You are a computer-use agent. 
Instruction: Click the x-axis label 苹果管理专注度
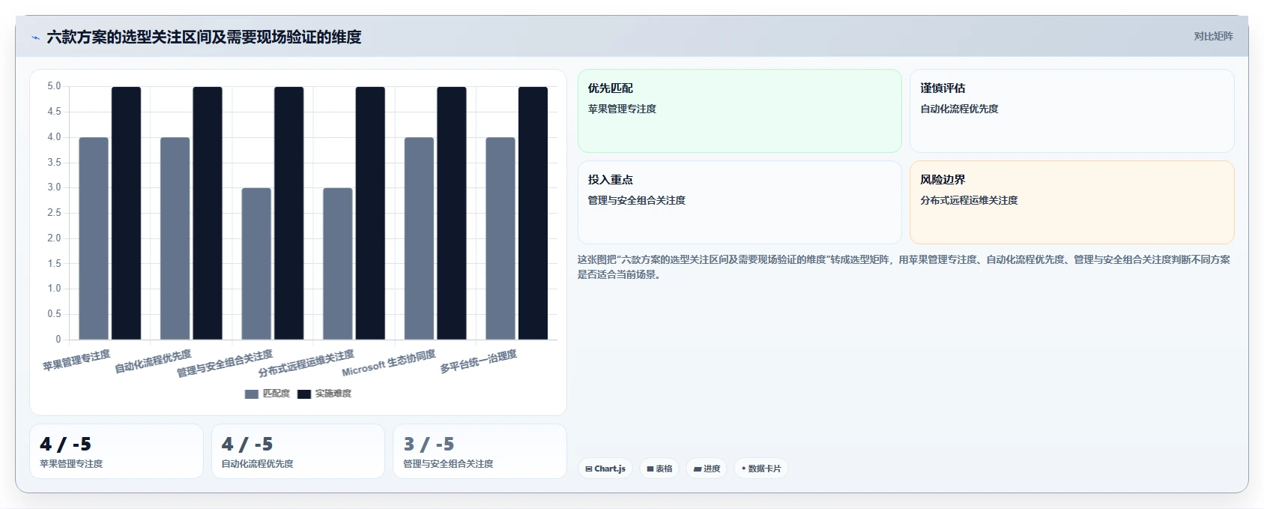tap(76, 361)
